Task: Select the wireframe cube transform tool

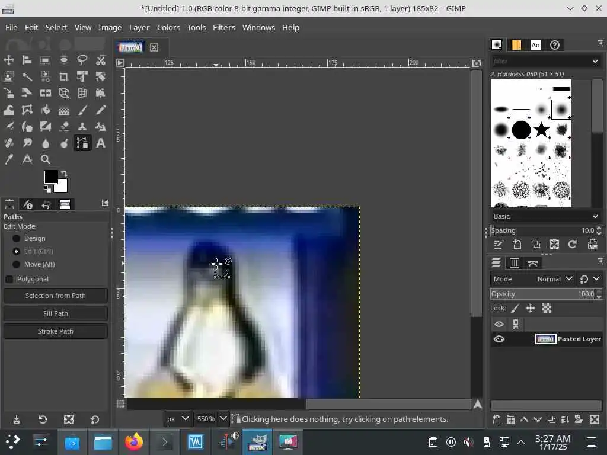Action: (x=64, y=93)
